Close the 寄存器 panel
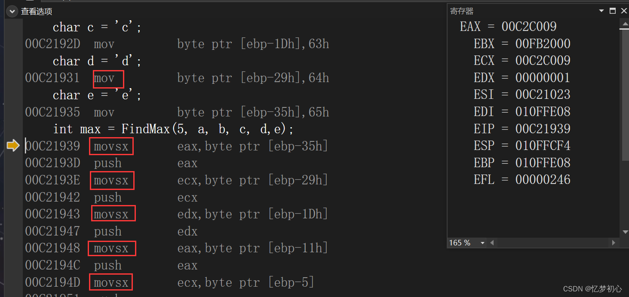629x297 pixels. click(x=624, y=11)
